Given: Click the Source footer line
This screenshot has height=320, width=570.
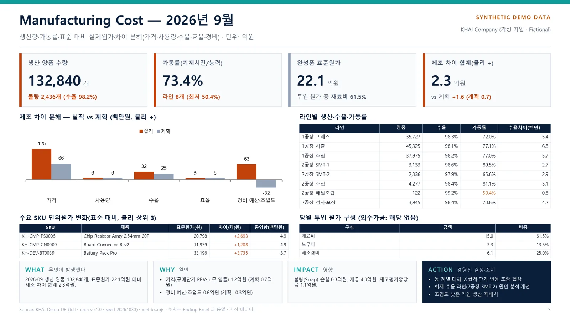Looking at the screenshot, I should click(136, 310).
